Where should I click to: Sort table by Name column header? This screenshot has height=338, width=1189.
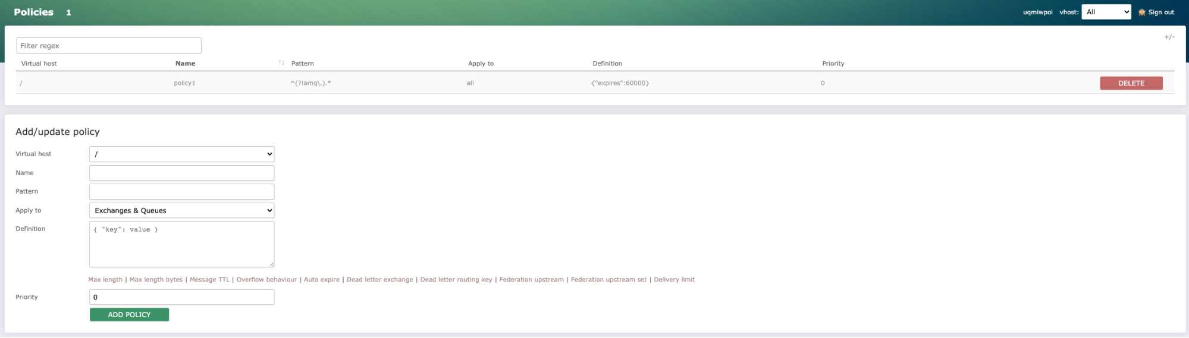[185, 64]
